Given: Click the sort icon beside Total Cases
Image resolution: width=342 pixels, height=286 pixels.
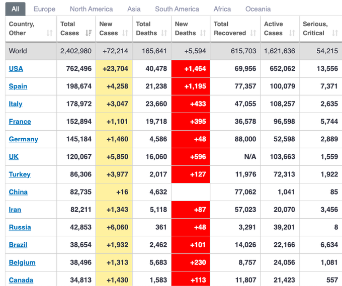Looking at the screenshot, I should click(x=89, y=33).
